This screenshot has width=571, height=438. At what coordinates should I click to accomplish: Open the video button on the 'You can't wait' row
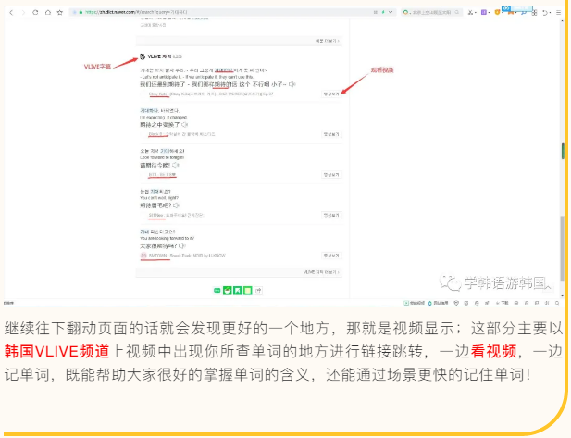tap(331, 216)
